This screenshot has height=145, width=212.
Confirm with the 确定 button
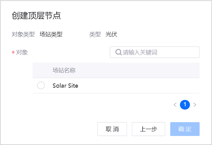coord(185,129)
